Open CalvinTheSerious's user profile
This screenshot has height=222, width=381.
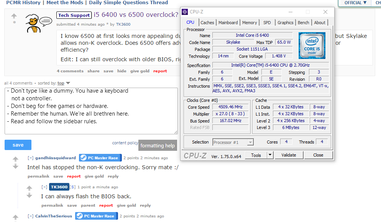point(53,216)
